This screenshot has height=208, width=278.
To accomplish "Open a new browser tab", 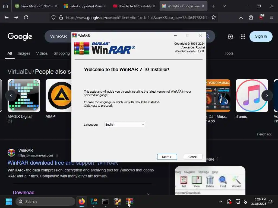I will click(x=213, y=6).
